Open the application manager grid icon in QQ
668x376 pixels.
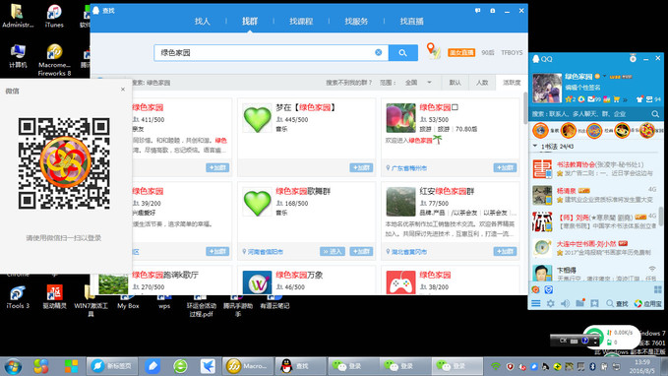[658, 290]
